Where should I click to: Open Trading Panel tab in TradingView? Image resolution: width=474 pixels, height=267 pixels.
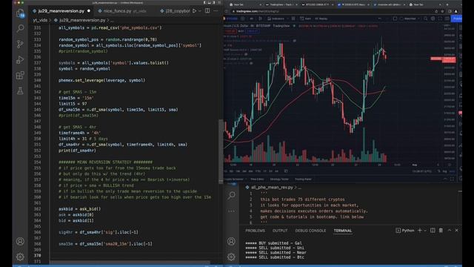(x=303, y=179)
